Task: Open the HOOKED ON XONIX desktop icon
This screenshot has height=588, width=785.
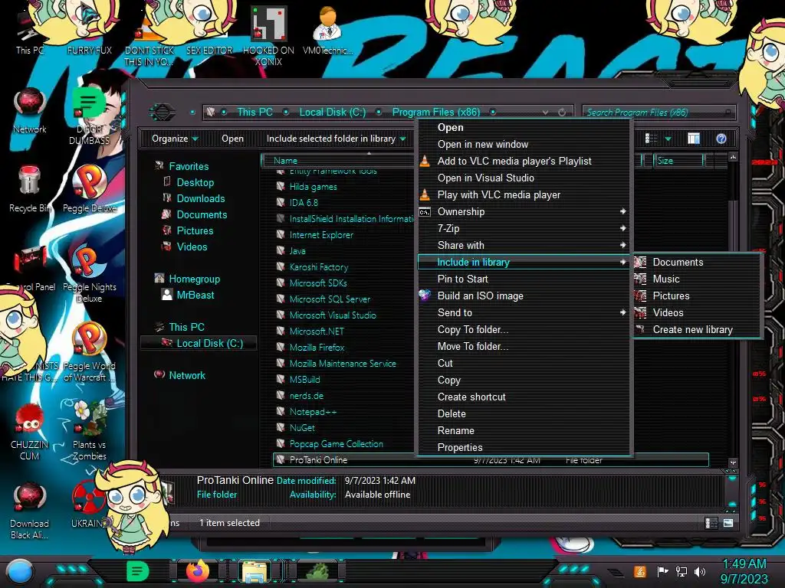Action: 268,35
